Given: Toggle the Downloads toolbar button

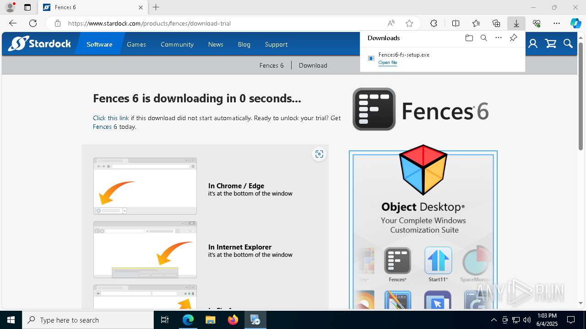Looking at the screenshot, I should tap(516, 23).
